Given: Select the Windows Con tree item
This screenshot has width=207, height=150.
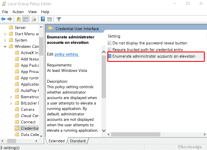Looking at the screenshot, I should coord(27,46).
